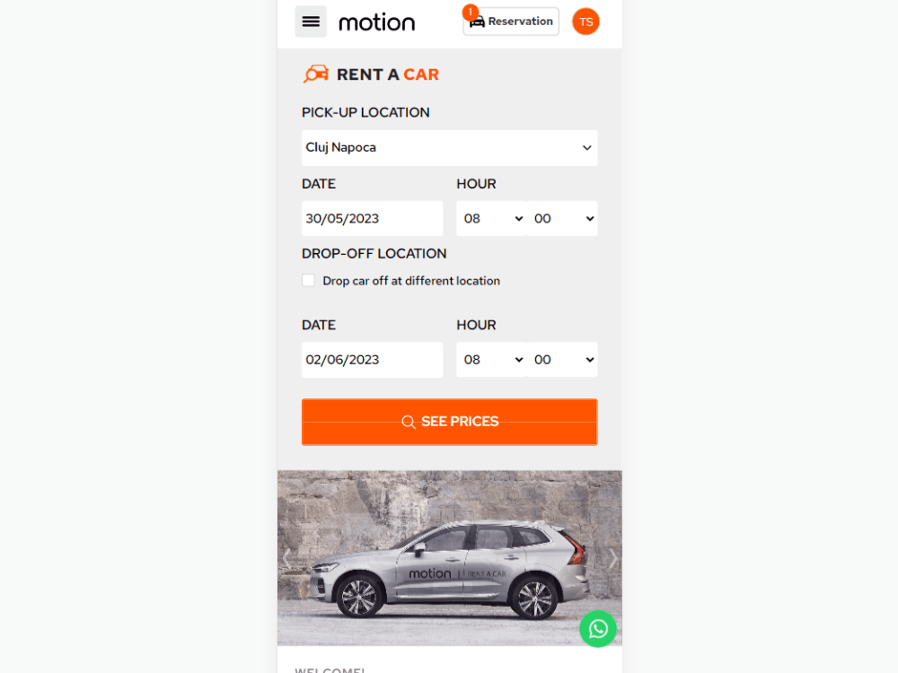Click the orange notification badge on Reservation
This screenshot has width=898, height=673.
click(x=471, y=12)
